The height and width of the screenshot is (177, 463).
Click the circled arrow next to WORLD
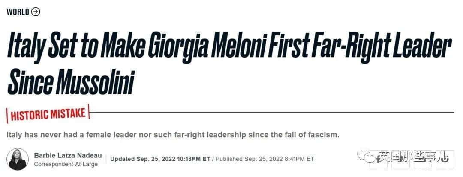click(36, 12)
